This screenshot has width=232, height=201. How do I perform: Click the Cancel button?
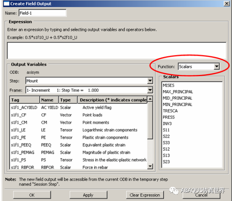click(x=201, y=195)
